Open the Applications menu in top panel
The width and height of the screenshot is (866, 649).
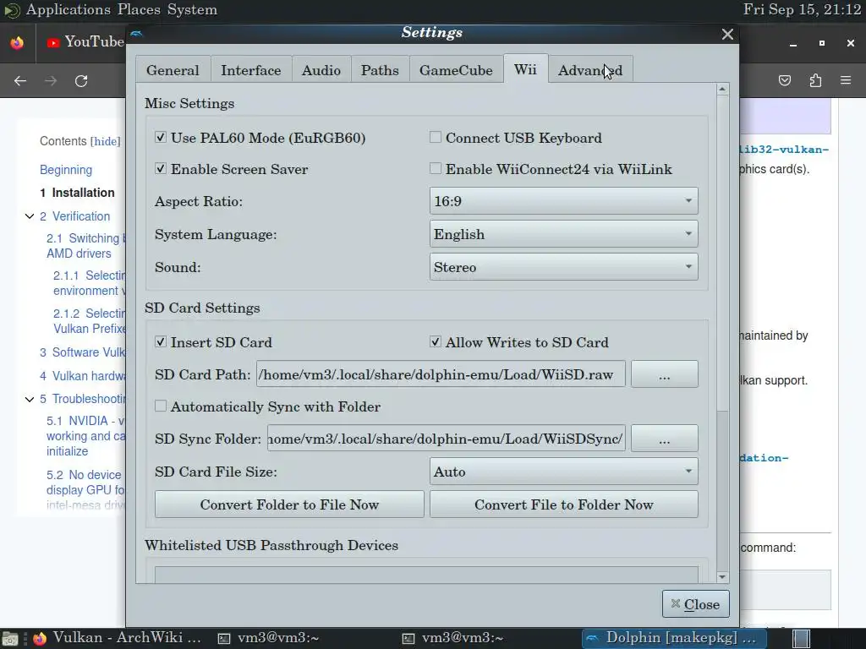(x=69, y=10)
